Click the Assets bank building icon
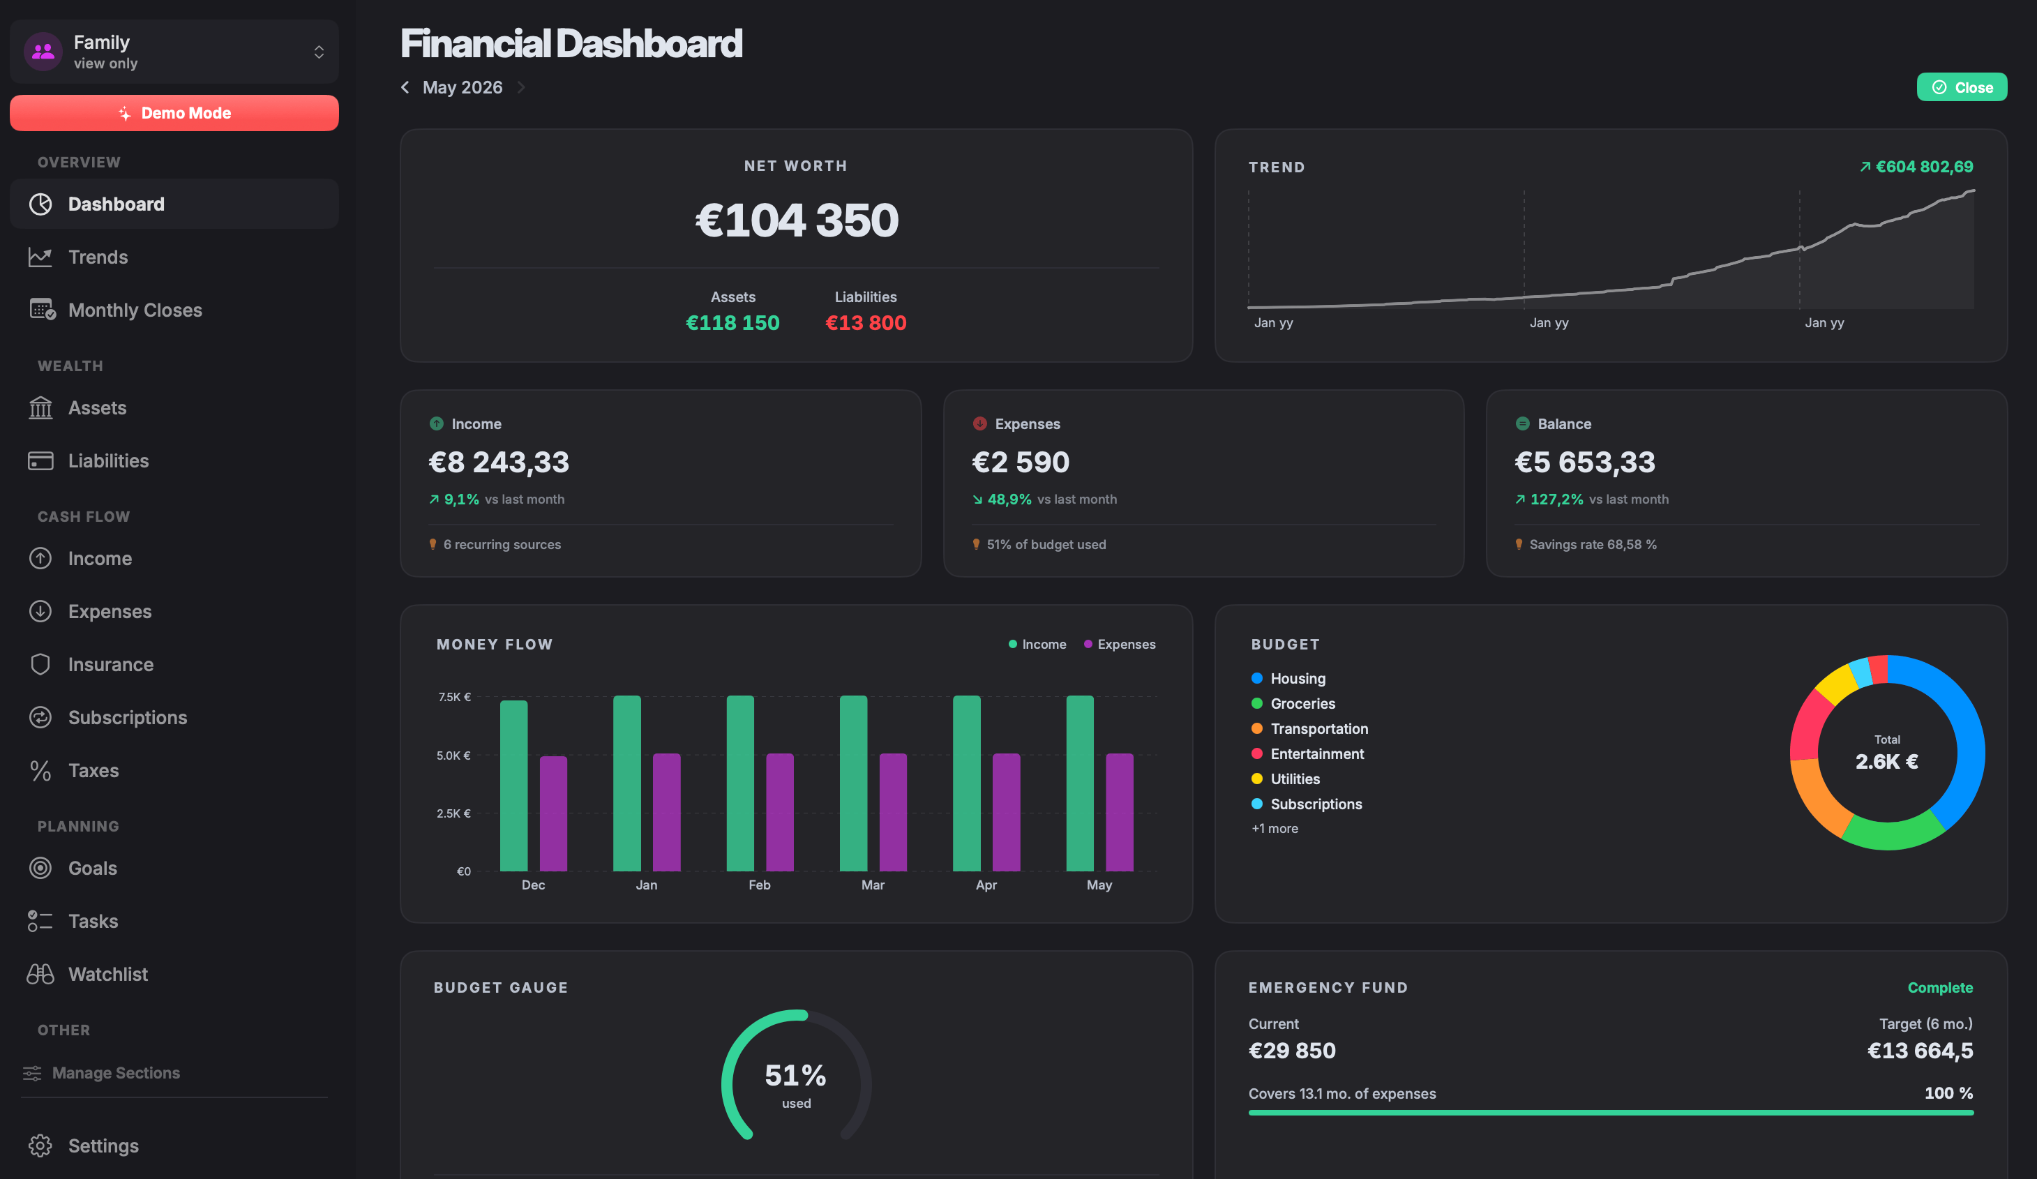2037x1179 pixels. point(40,407)
